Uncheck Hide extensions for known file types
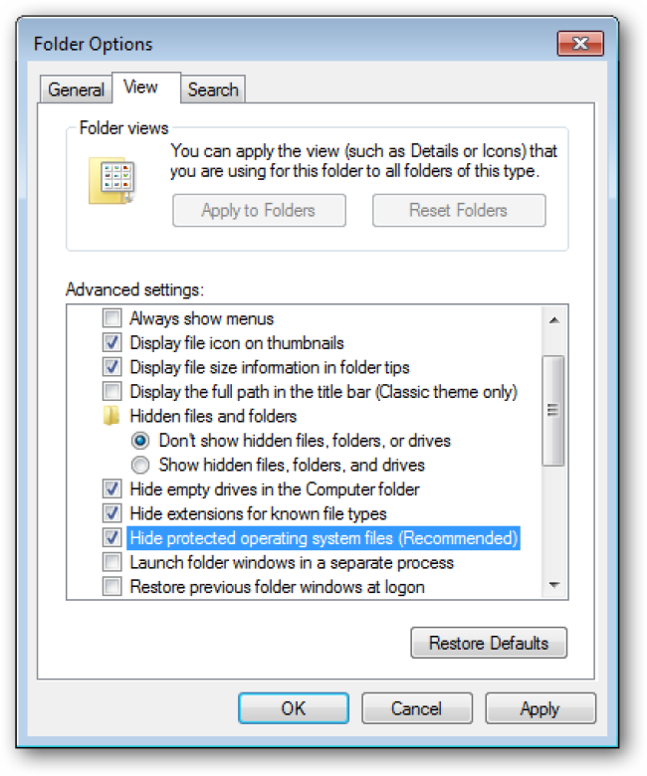The image size is (647, 776). click(111, 513)
